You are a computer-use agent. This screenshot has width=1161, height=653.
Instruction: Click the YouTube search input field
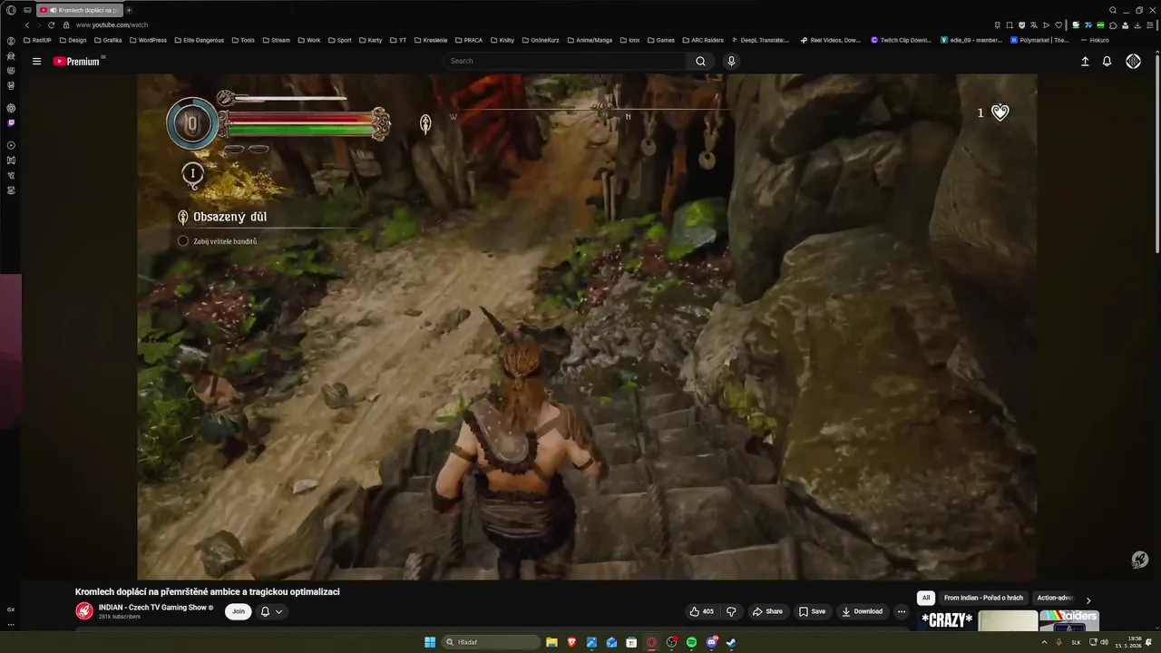[x=566, y=61]
